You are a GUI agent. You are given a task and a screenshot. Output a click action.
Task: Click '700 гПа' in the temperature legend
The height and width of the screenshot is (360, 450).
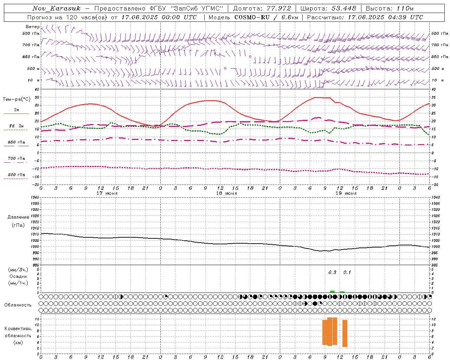17,159
